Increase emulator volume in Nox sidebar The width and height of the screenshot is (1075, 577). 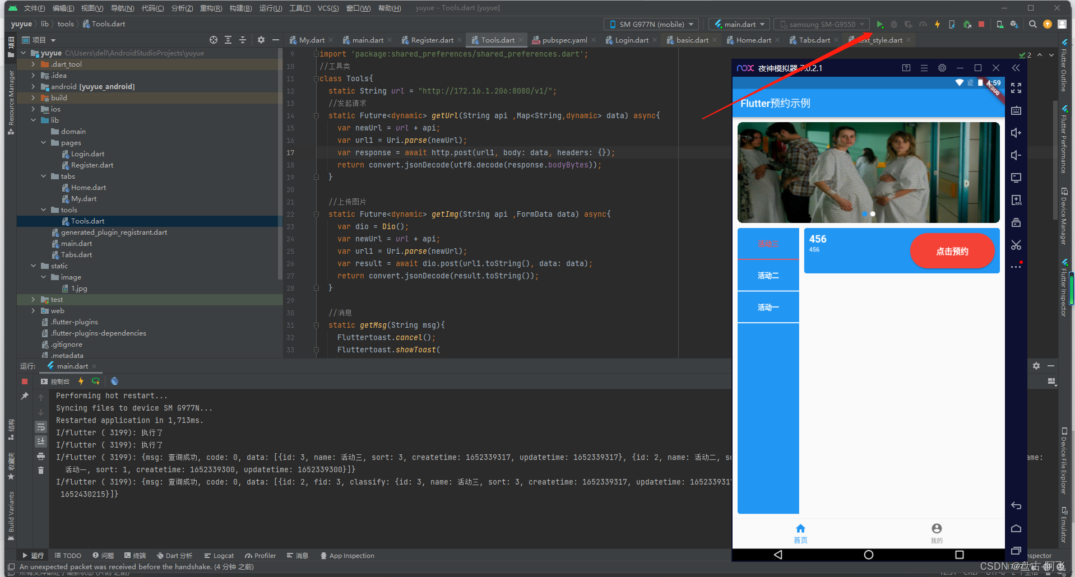pyautogui.click(x=1016, y=133)
